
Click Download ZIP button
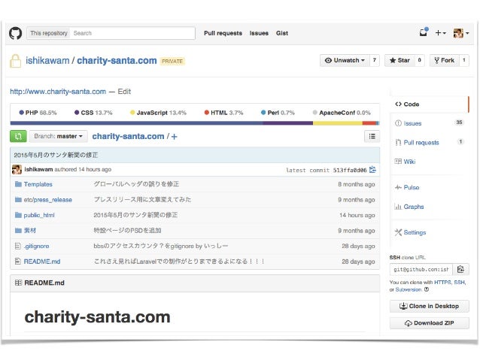[x=429, y=323]
